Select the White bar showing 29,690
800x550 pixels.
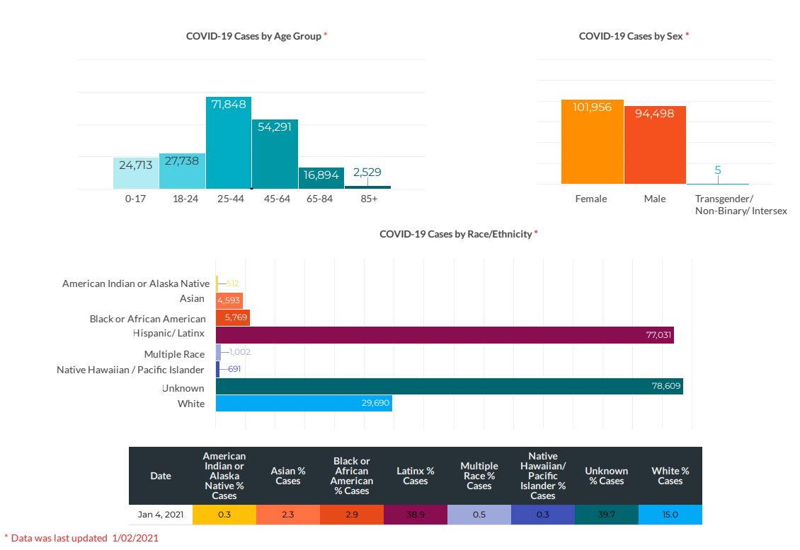[303, 403]
